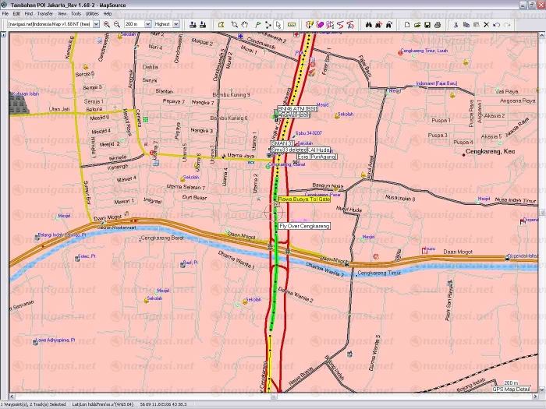This screenshot has width=546, height=409.
Task: Open the Utilities menu
Action: pos(92,14)
